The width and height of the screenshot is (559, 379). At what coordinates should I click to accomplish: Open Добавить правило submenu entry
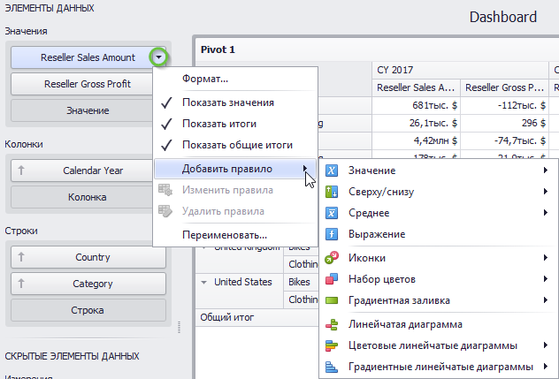pos(235,169)
